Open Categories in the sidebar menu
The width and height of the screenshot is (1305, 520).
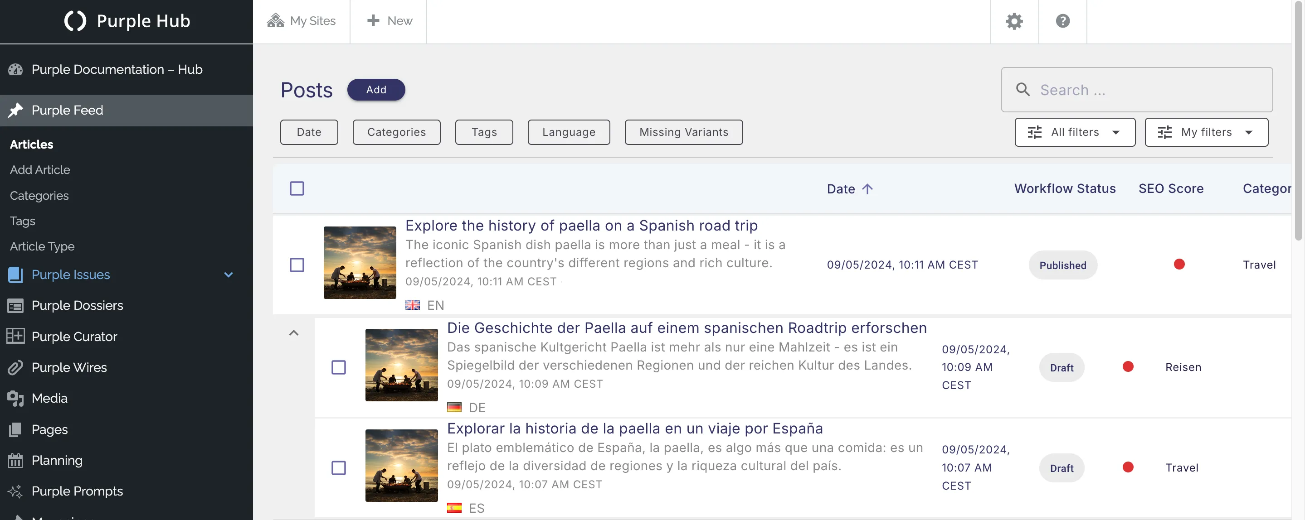(x=39, y=195)
